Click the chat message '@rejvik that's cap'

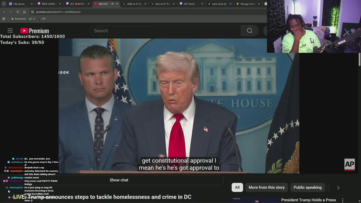click(34, 167)
